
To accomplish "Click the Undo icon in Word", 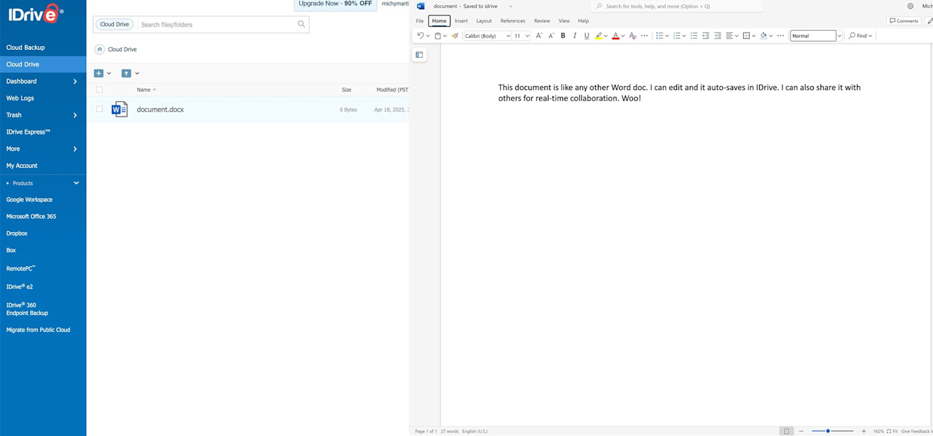I will (x=421, y=36).
